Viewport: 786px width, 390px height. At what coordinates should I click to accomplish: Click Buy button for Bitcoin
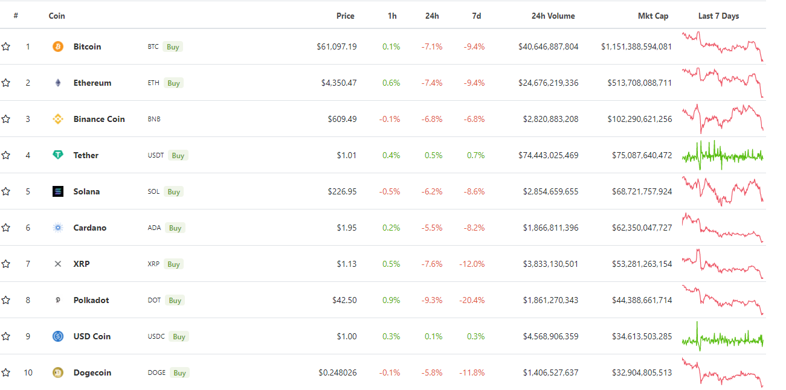pyautogui.click(x=173, y=46)
